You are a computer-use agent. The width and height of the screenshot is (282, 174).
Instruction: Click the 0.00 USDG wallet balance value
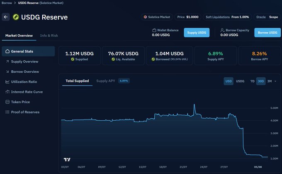pyautogui.click(x=161, y=35)
